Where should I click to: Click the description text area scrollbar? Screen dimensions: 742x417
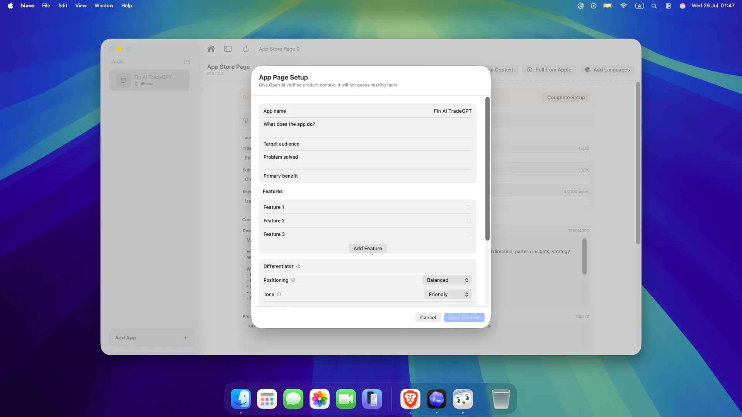584,256
